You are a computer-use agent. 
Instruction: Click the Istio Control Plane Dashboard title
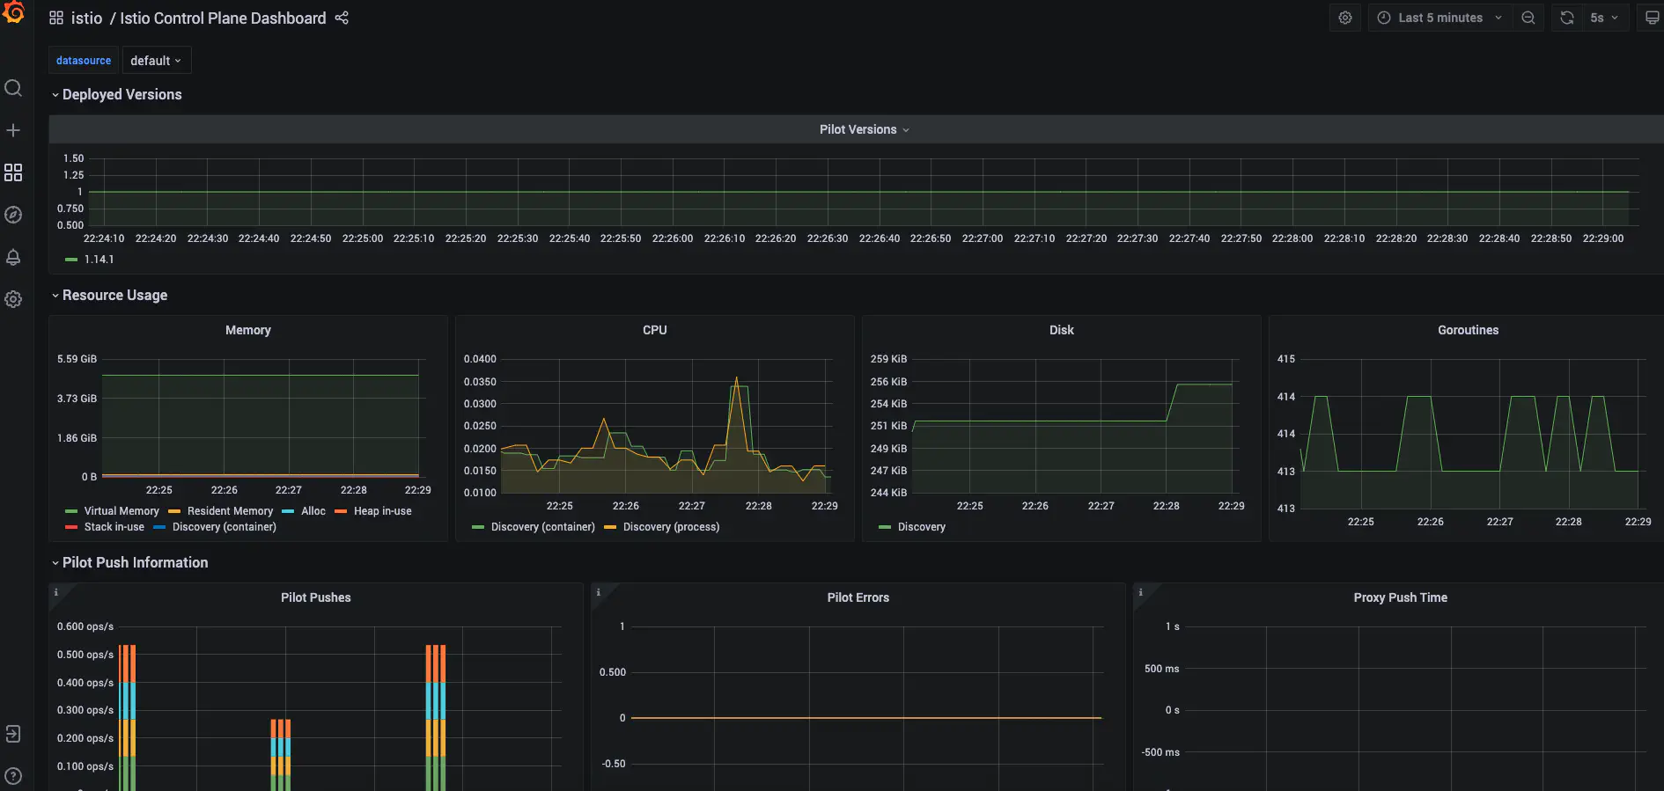click(x=223, y=18)
